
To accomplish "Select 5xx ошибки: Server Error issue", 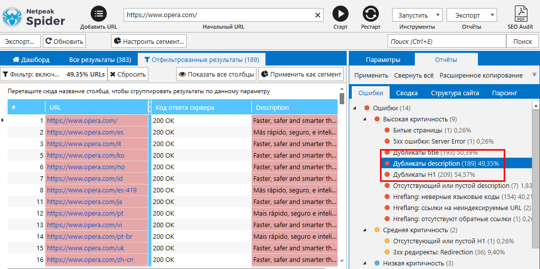I will pos(444,141).
